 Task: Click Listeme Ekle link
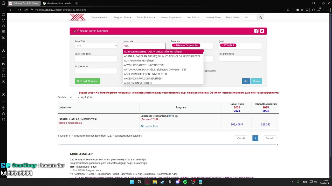tap(149, 126)
